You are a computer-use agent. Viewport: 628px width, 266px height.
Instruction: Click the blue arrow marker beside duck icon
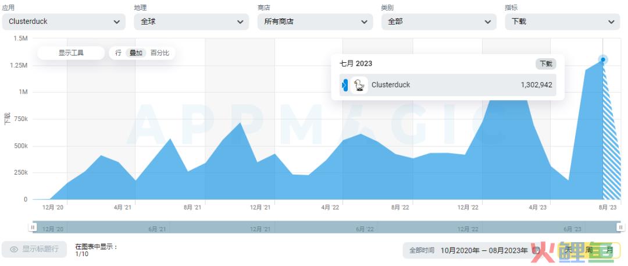click(344, 85)
